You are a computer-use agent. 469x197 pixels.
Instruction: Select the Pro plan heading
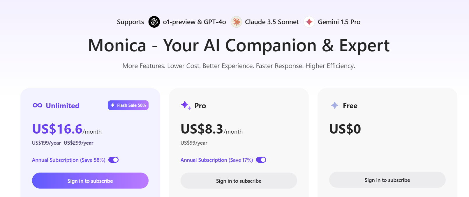point(200,106)
